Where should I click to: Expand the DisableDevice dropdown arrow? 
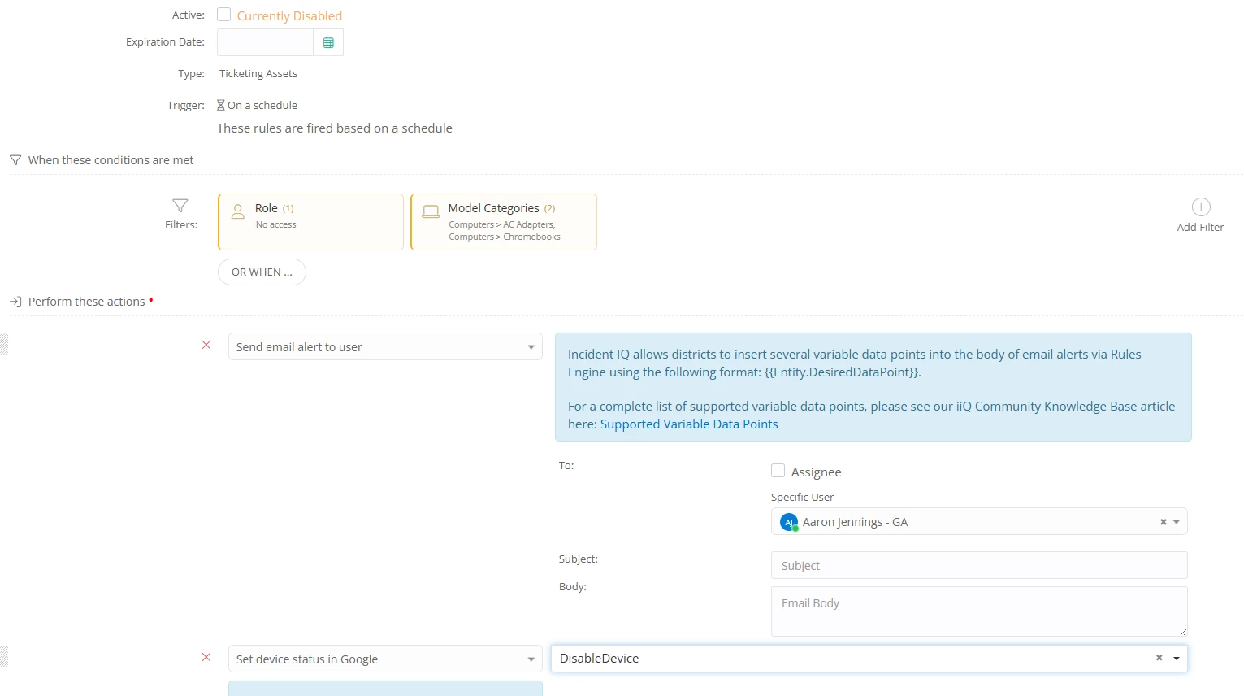point(1177,659)
